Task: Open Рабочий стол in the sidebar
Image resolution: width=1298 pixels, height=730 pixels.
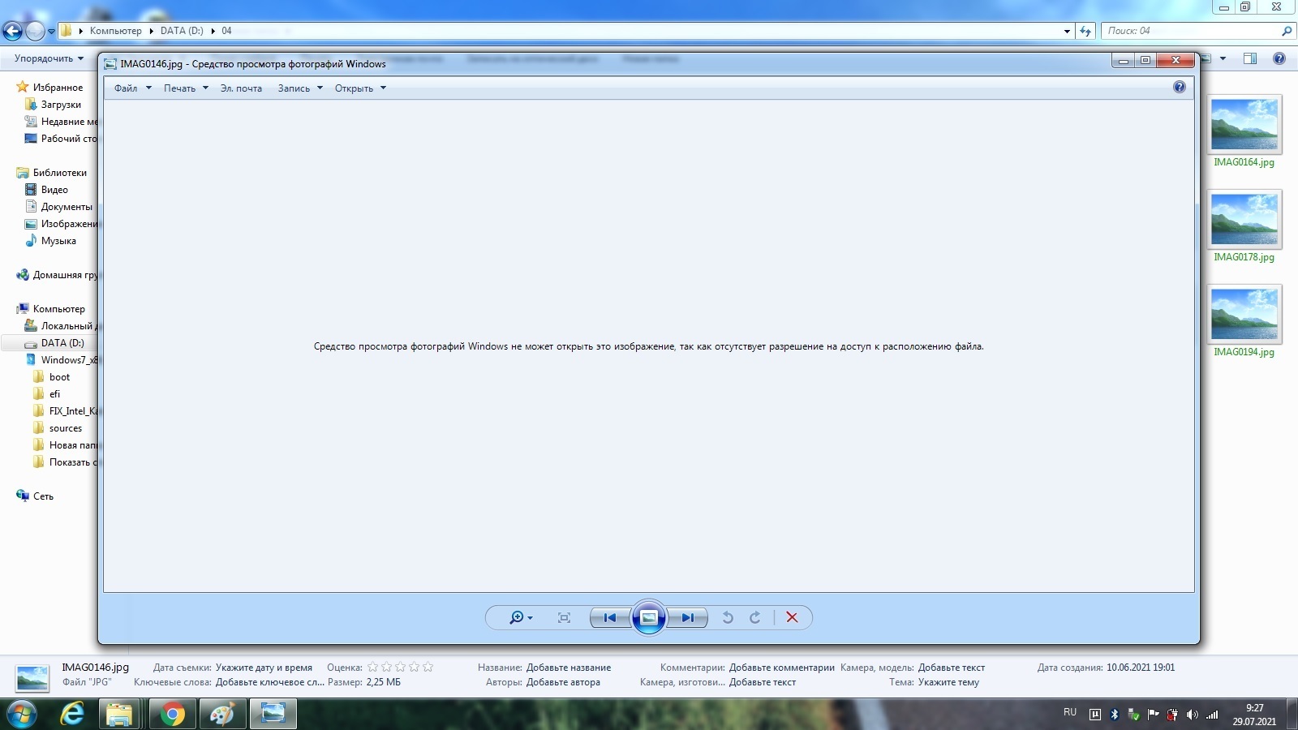Action: tap(68, 139)
